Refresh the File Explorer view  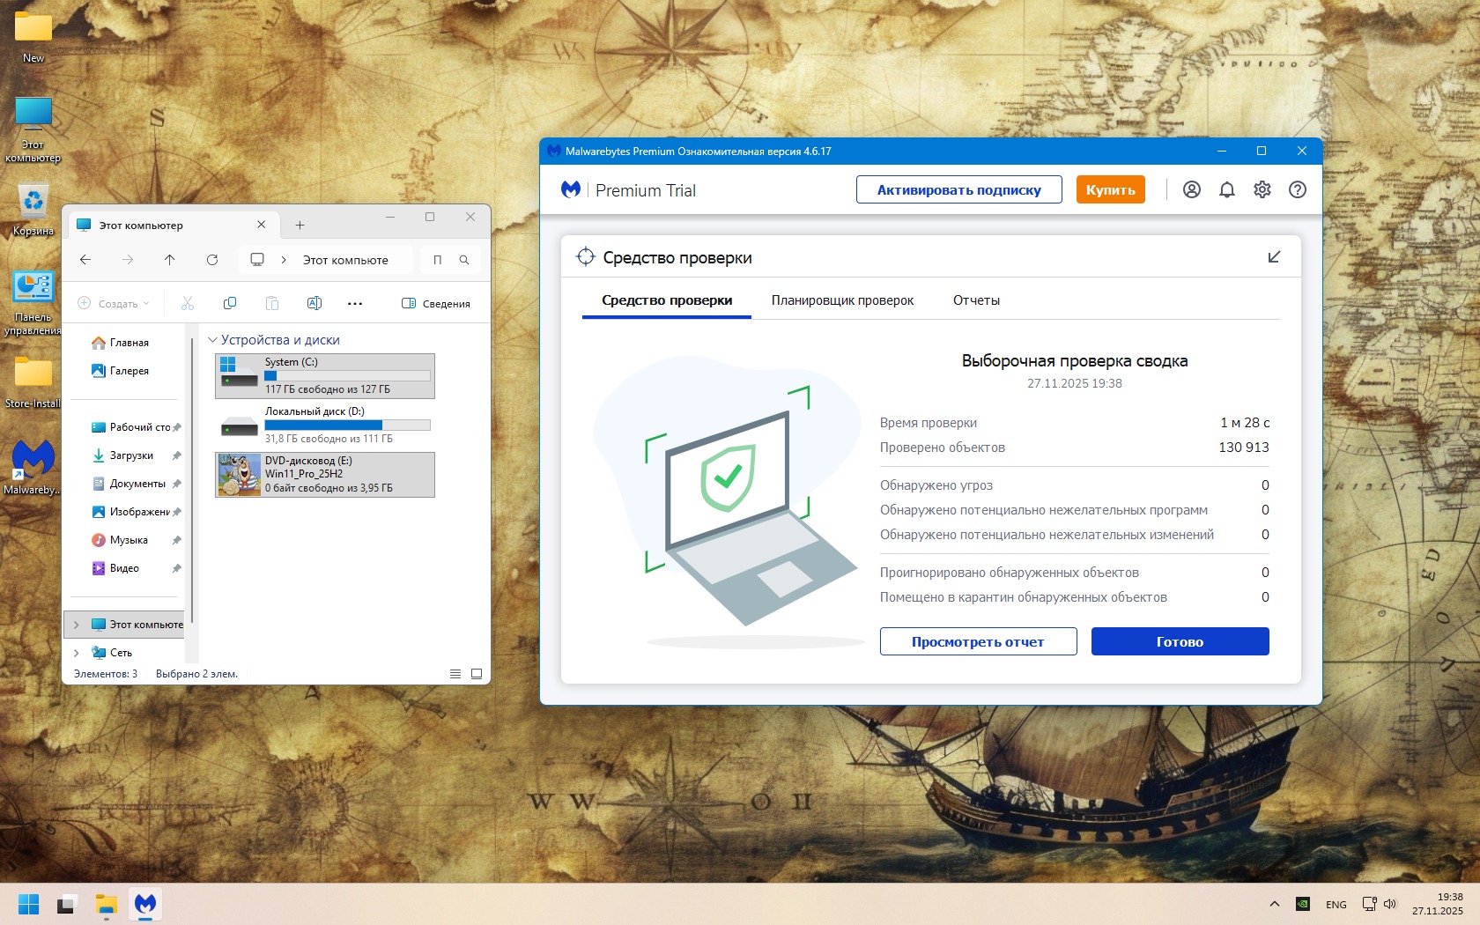[212, 260]
